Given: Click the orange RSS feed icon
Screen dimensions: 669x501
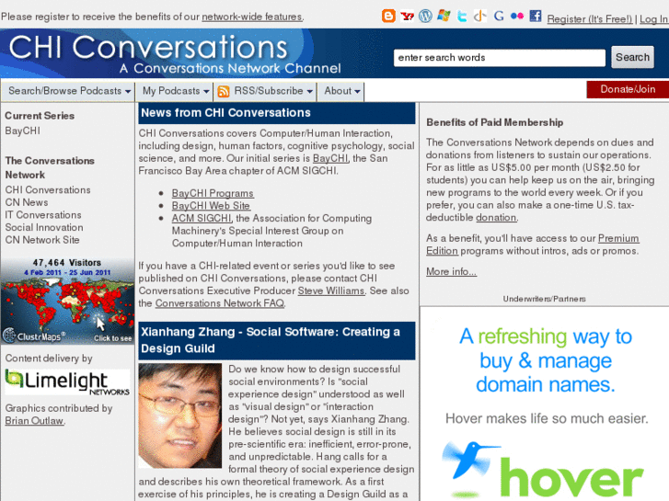Looking at the screenshot, I should tap(224, 91).
